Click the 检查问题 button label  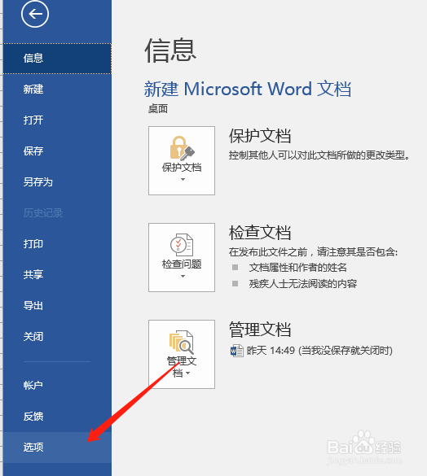(182, 264)
